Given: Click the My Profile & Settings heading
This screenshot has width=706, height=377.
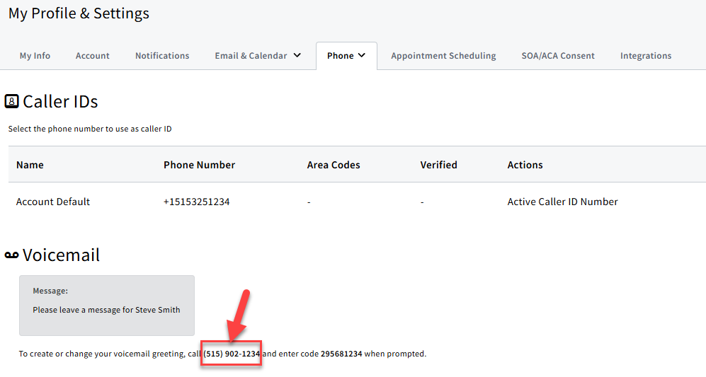Looking at the screenshot, I should click(79, 13).
